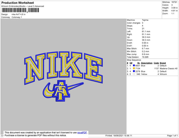Click the 'Right:' measurement label
The width and height of the screenshot is (179, 138).
click(129, 34)
